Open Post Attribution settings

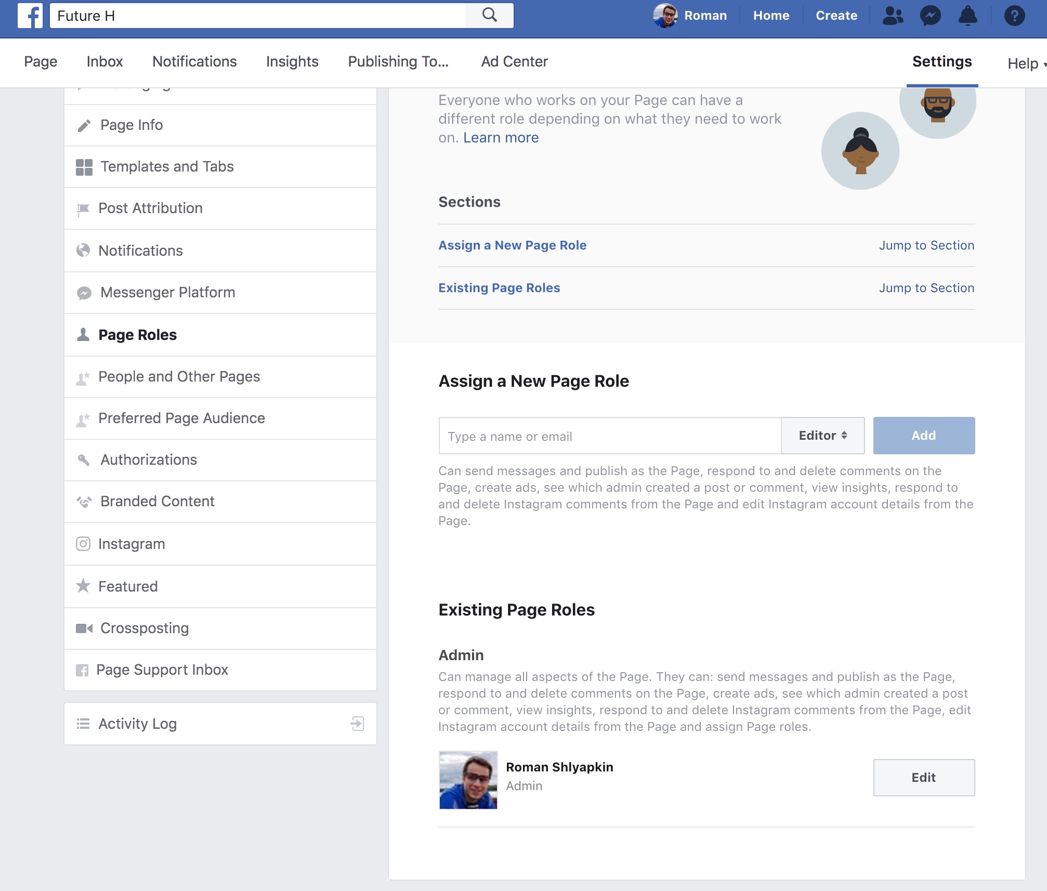[x=220, y=208]
